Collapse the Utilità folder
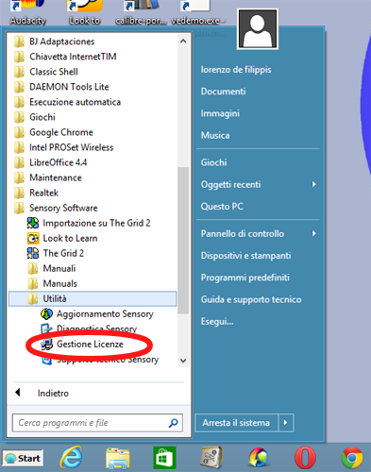Image resolution: width=371 pixels, height=472 pixels. click(x=93, y=298)
